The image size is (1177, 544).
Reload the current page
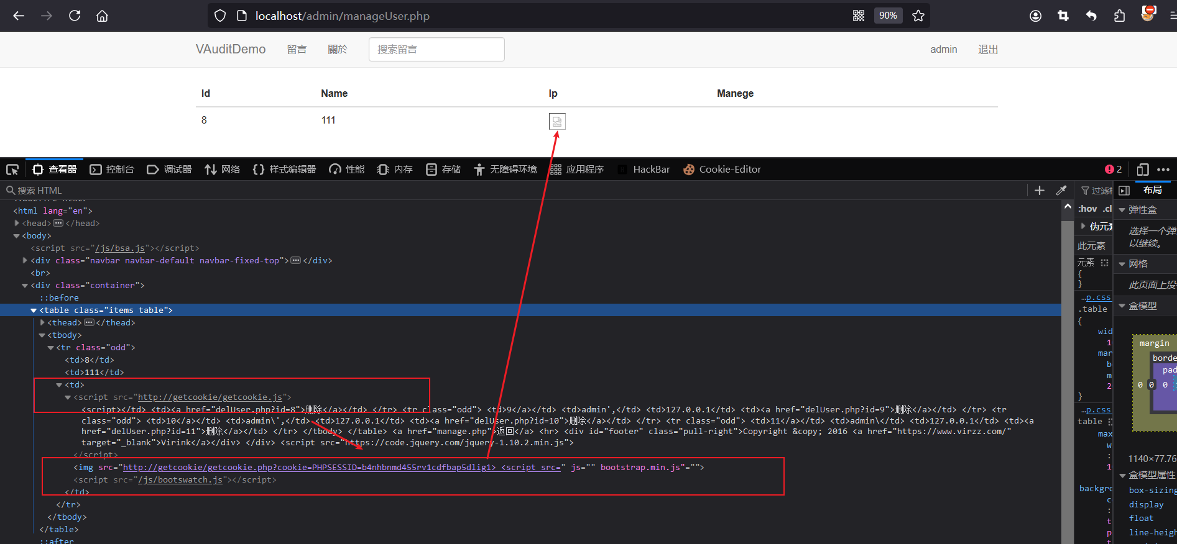click(x=75, y=16)
